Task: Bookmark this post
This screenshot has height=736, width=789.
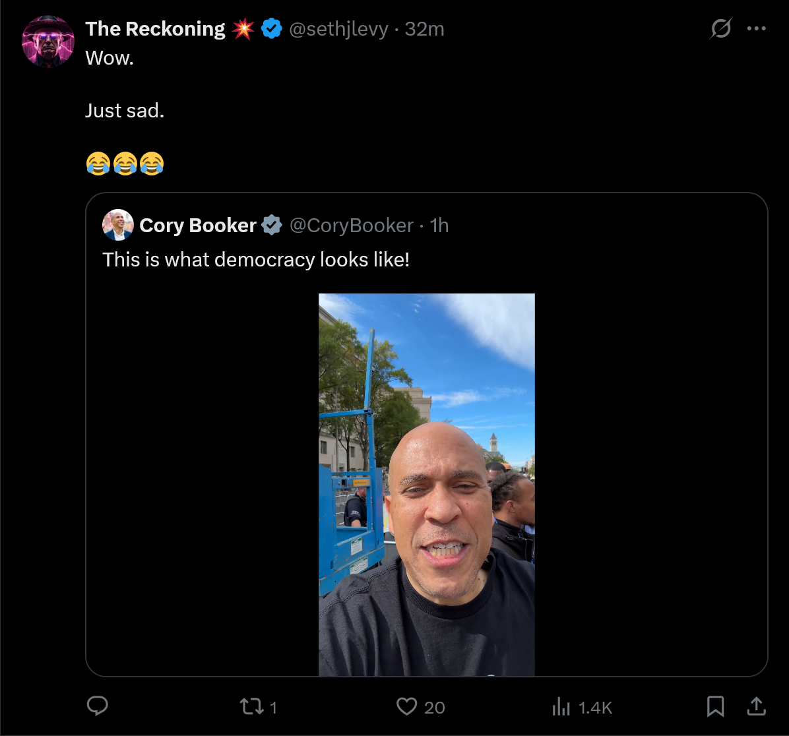Action: pyautogui.click(x=715, y=707)
